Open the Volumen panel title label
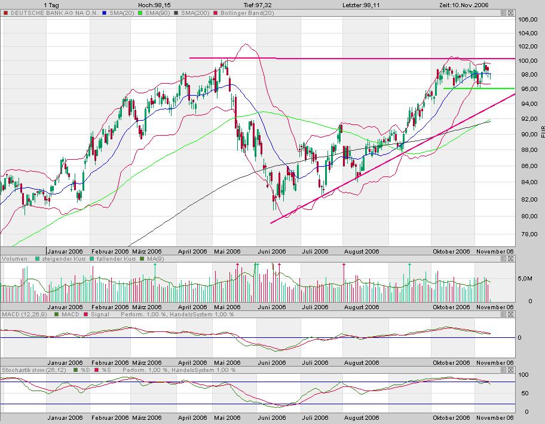 (x=15, y=258)
